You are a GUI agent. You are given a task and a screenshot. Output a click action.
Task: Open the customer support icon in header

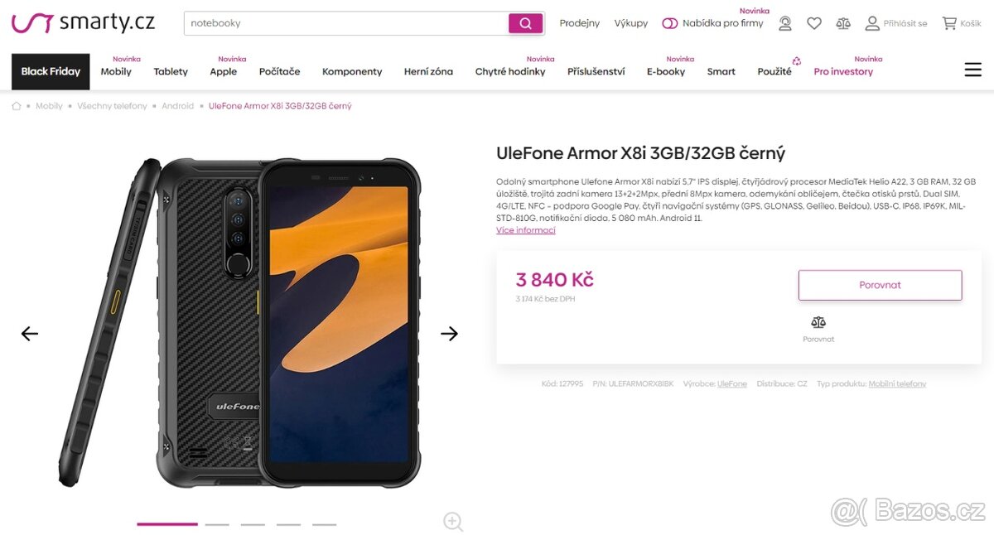[784, 23]
